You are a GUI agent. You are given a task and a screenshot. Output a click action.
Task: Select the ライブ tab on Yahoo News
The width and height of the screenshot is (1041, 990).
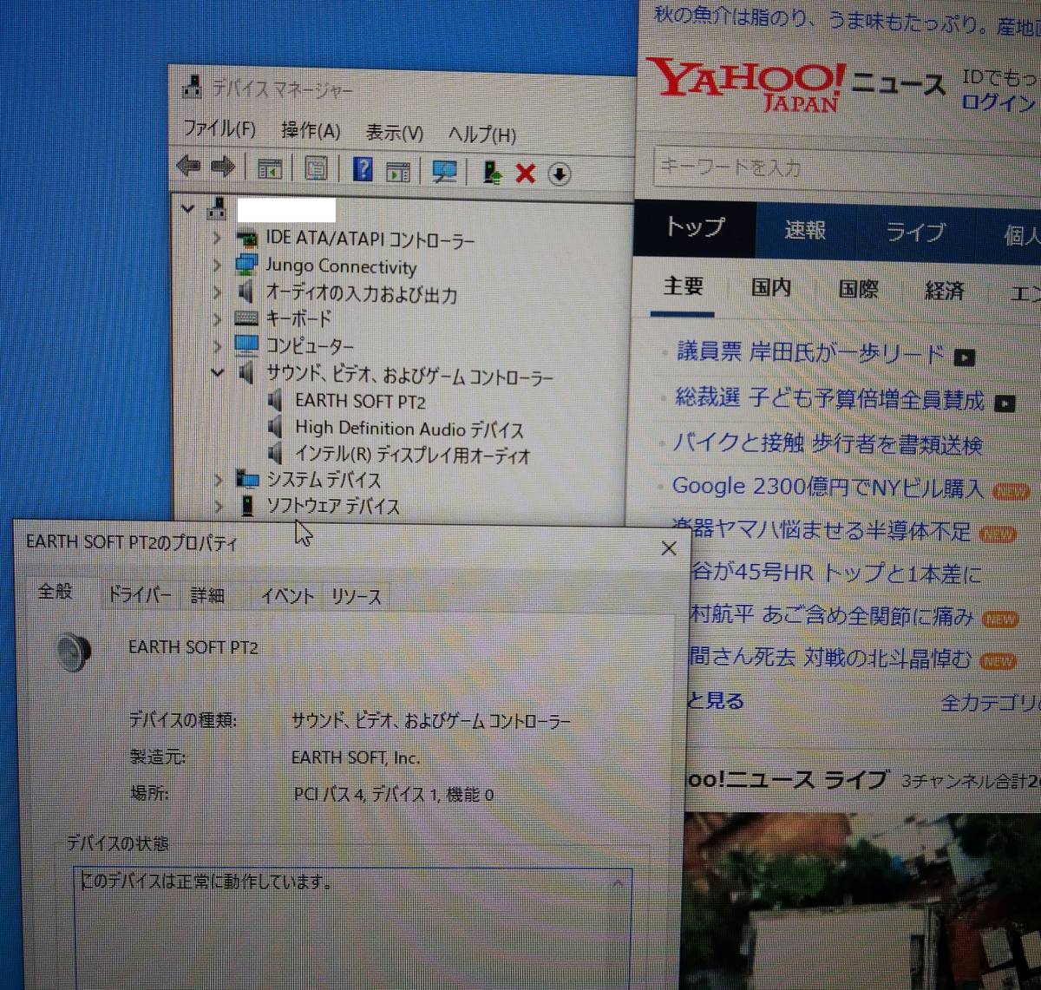click(x=914, y=233)
